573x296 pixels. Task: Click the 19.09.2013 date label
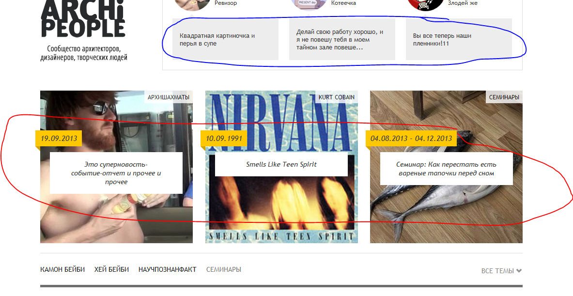(59, 139)
